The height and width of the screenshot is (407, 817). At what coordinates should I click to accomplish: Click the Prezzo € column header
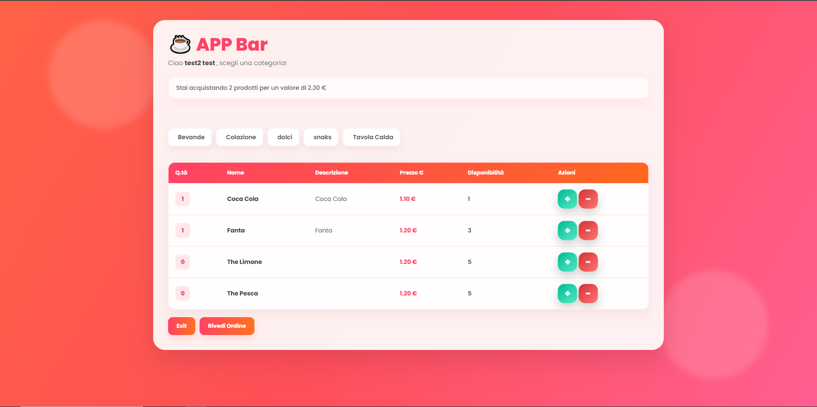point(411,172)
